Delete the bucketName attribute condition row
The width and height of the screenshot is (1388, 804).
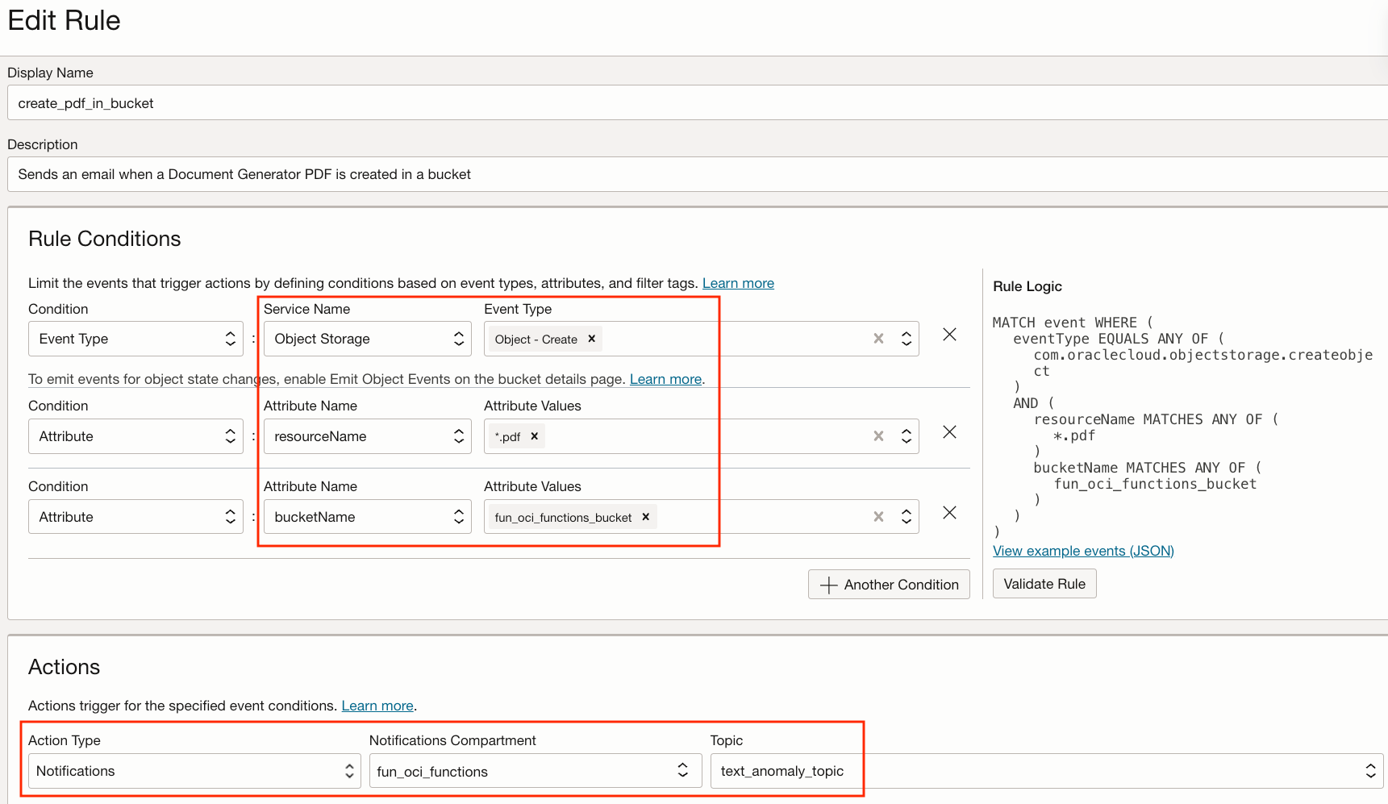(949, 513)
